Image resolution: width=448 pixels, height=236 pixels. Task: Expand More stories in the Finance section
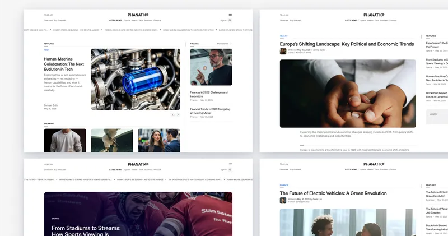coord(223,43)
